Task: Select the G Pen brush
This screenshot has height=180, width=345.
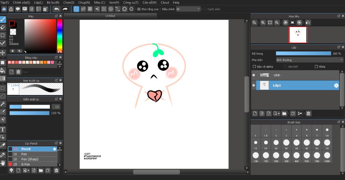Action: pyautogui.click(x=33, y=164)
